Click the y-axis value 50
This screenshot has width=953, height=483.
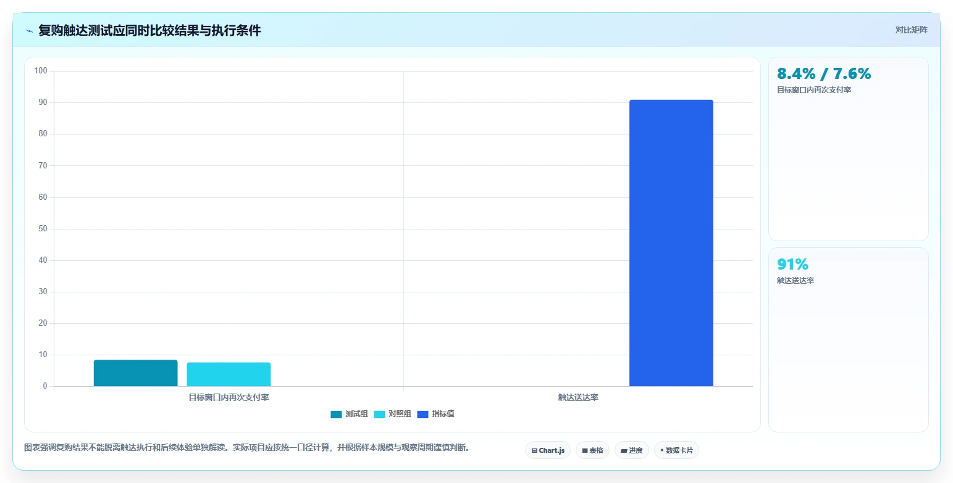click(x=43, y=229)
